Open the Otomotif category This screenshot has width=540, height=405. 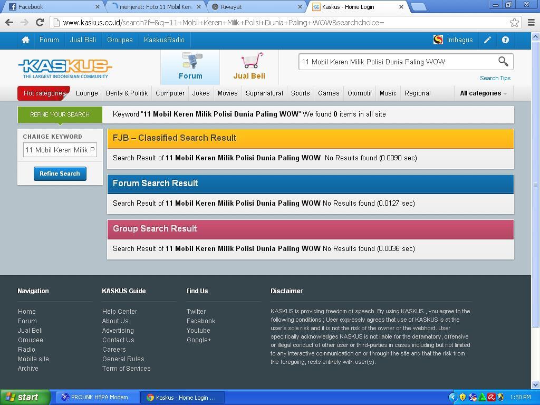tap(360, 93)
